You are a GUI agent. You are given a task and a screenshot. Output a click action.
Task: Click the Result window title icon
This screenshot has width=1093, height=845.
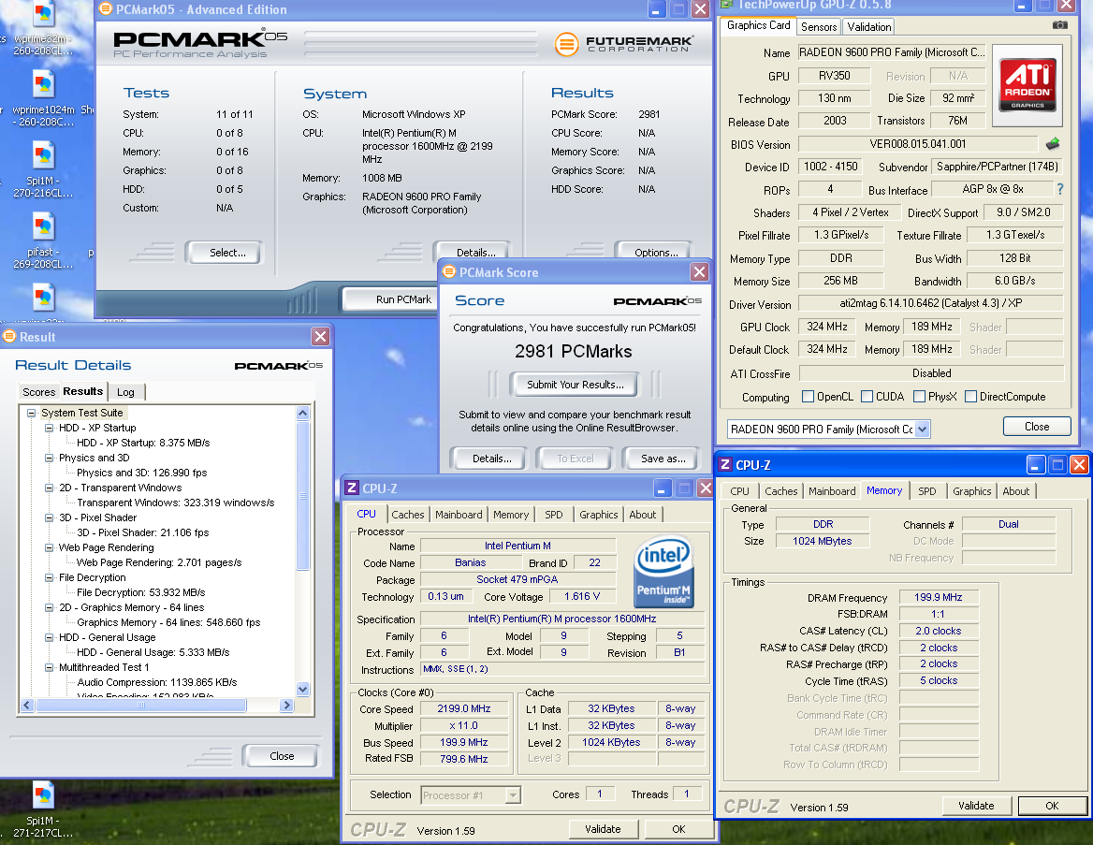[x=9, y=336]
